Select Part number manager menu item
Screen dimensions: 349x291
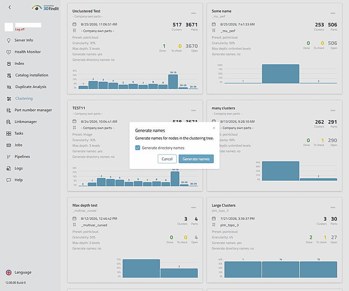click(34, 110)
